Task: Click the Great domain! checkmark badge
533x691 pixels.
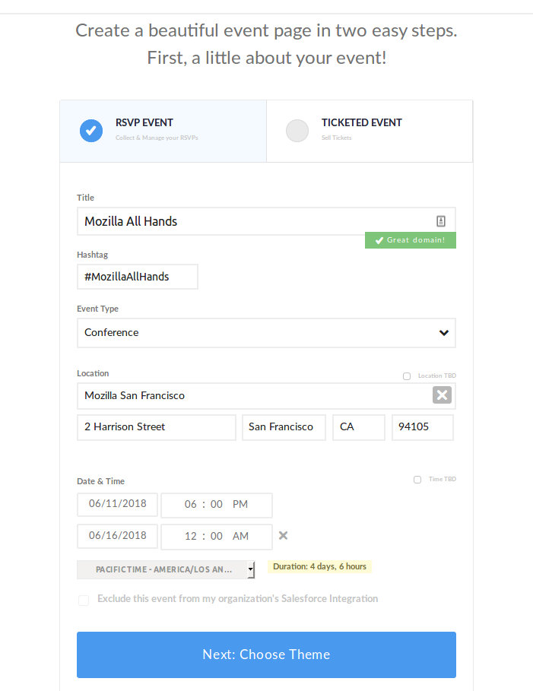Action: click(411, 240)
